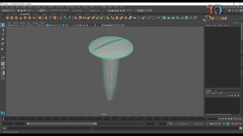The image size is (243, 136).
Task: Click the Redo arrow icon
Action: [x=30, y=11]
